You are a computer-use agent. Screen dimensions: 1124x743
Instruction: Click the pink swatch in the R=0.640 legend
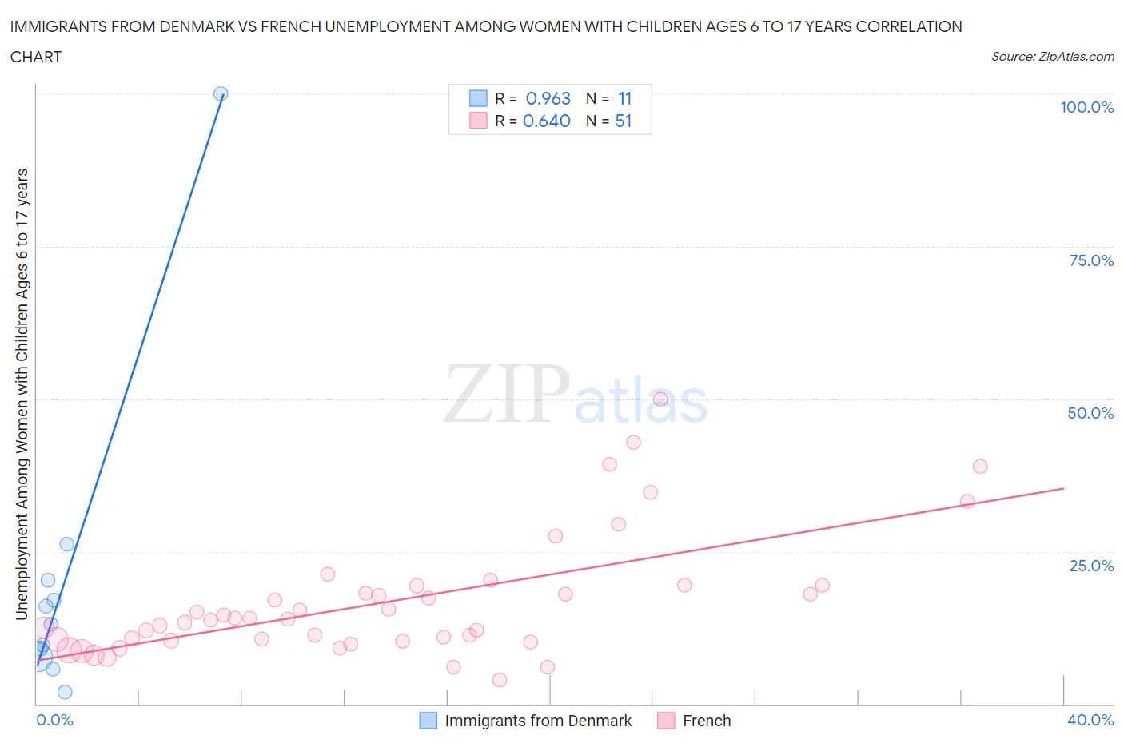[x=478, y=121]
